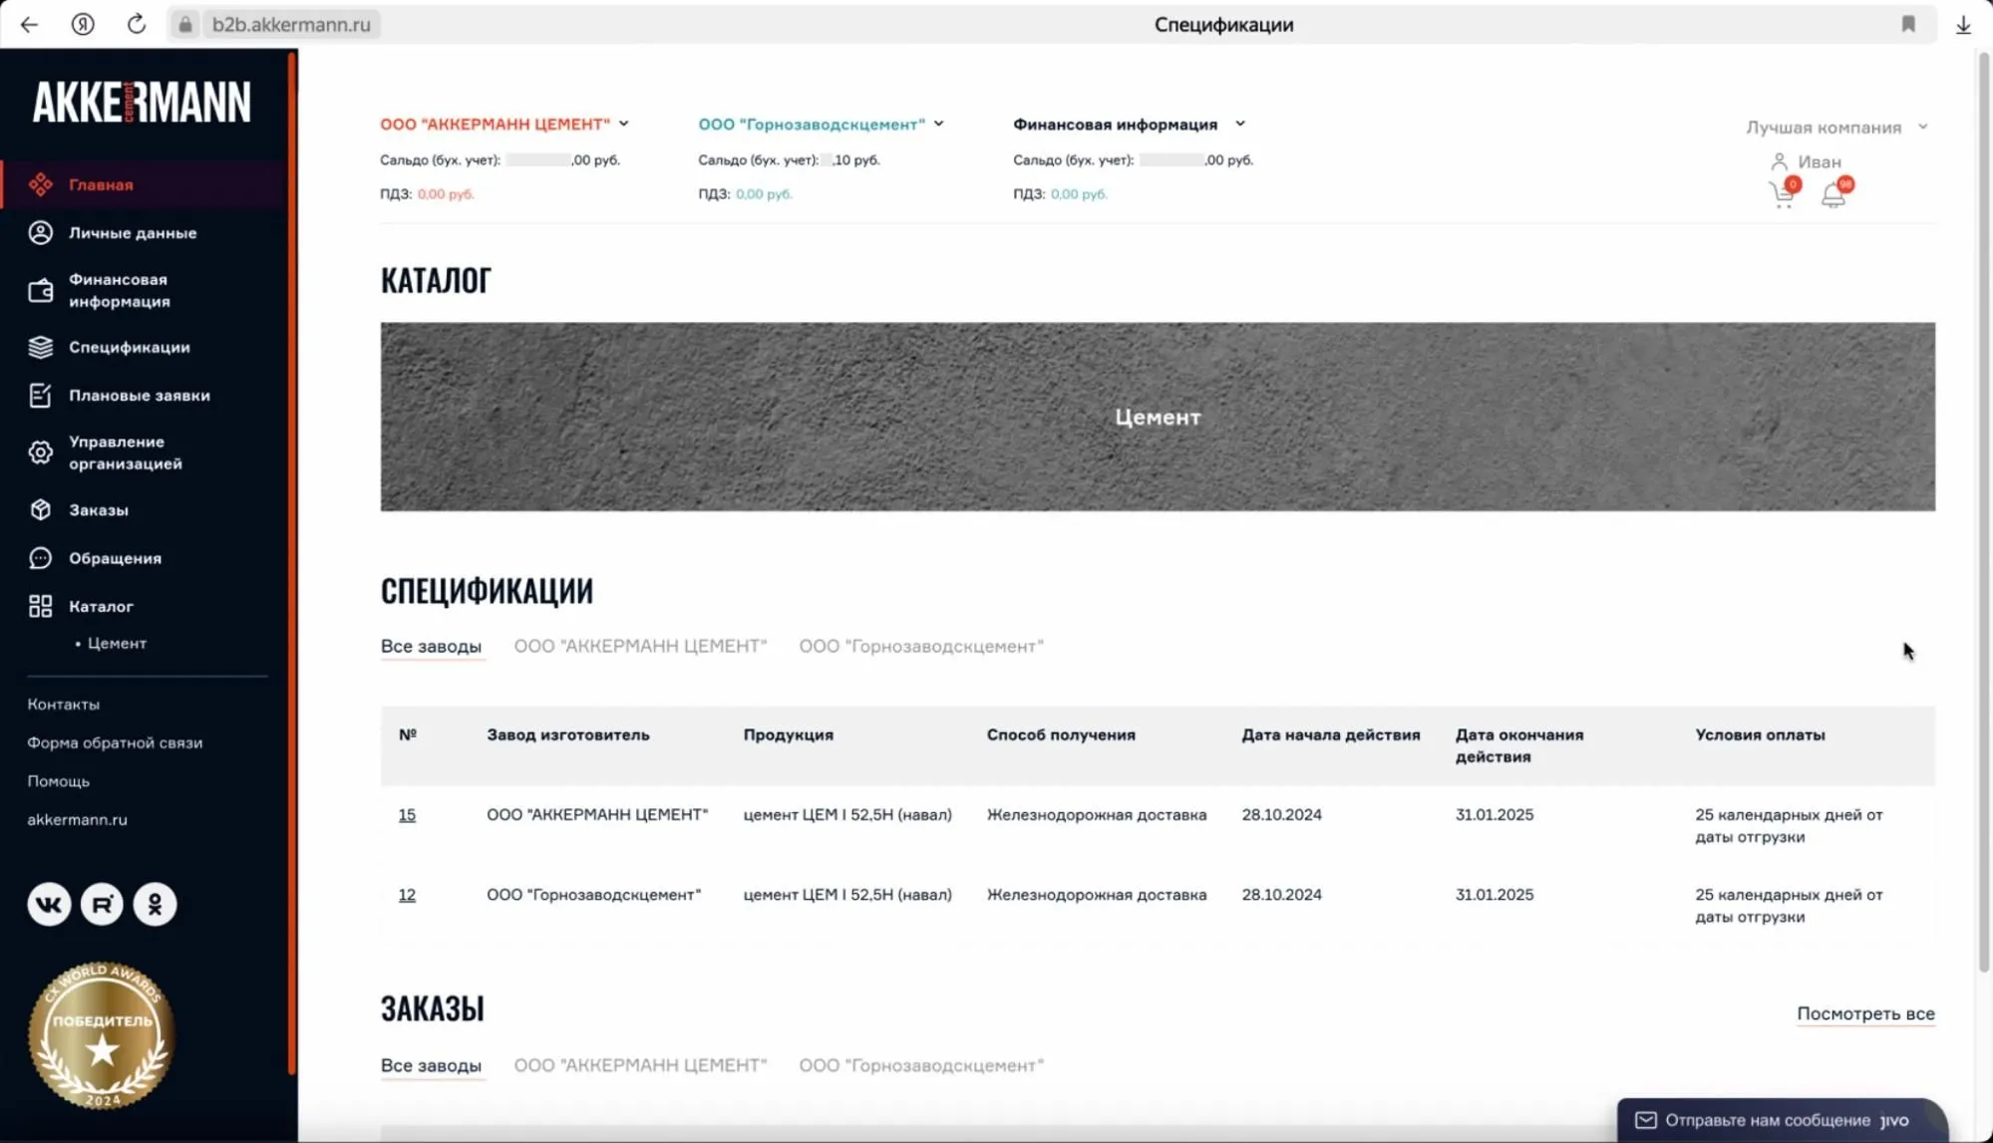Expand Финансовая информация header dropdown
Viewport: 1993px width, 1143px height.
point(1239,124)
